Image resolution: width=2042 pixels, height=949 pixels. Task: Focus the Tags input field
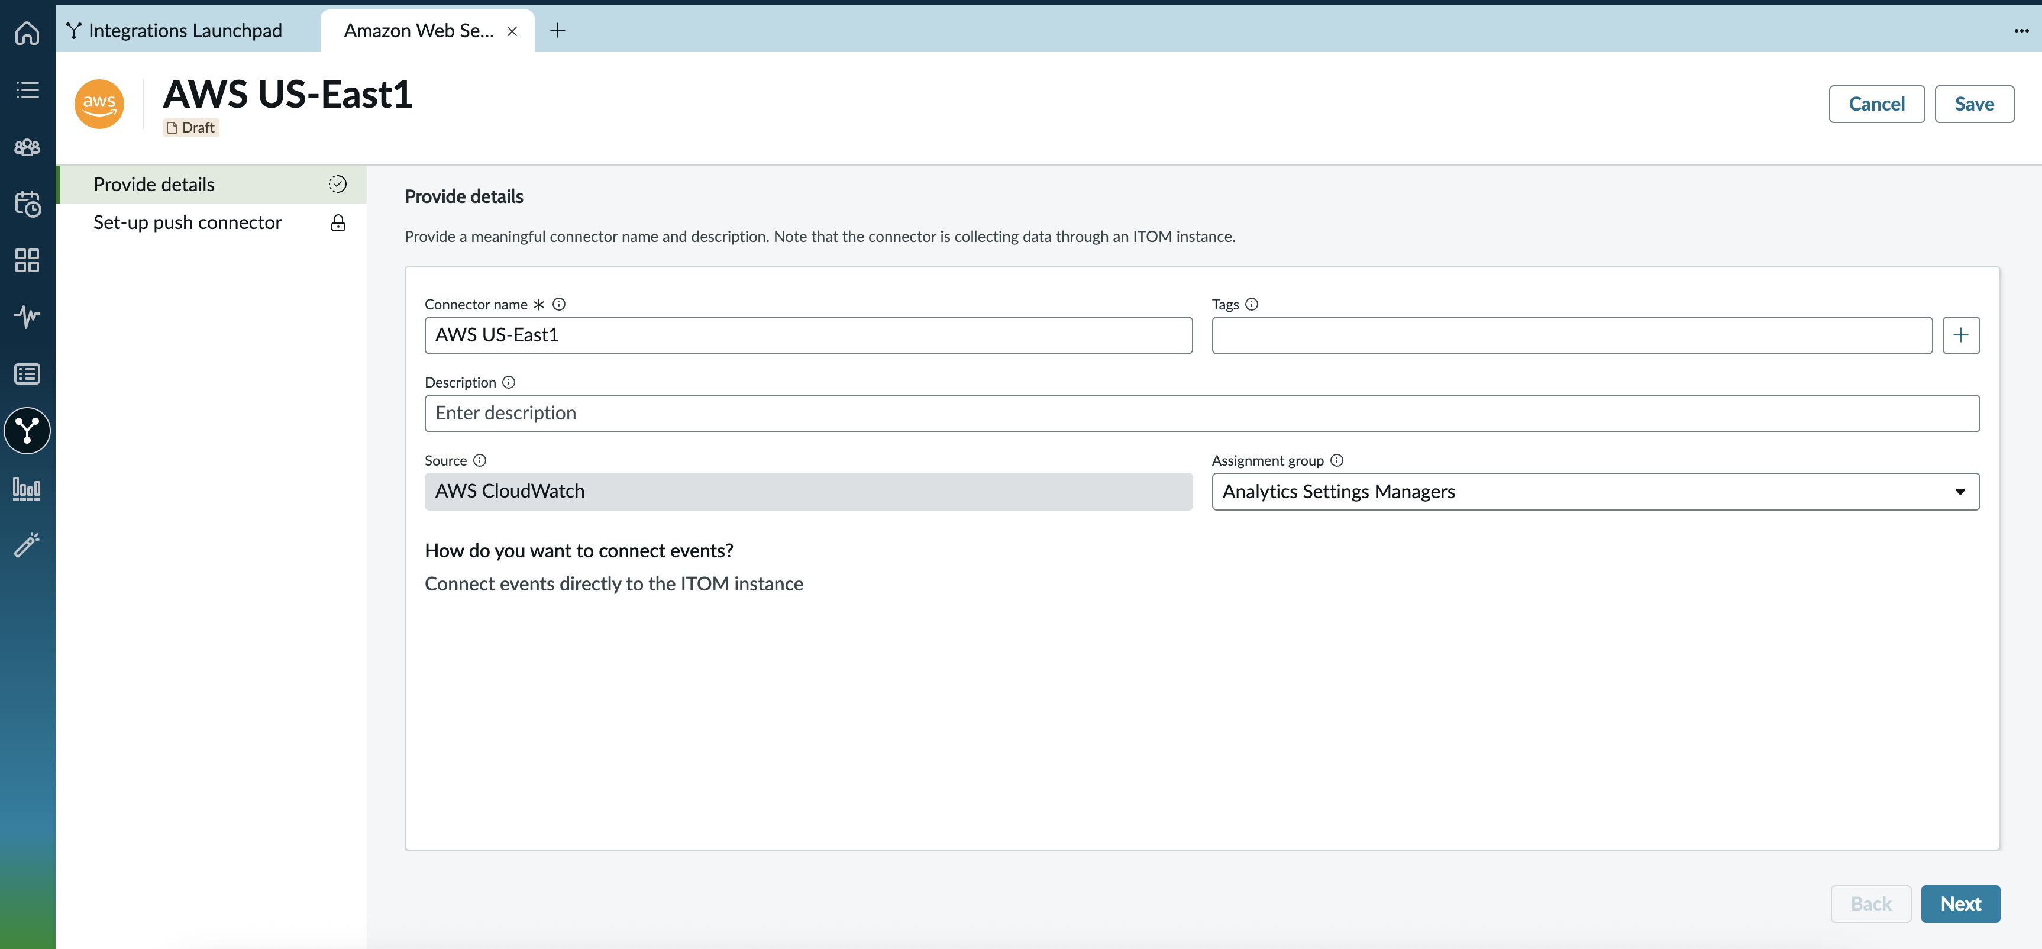pos(1571,335)
